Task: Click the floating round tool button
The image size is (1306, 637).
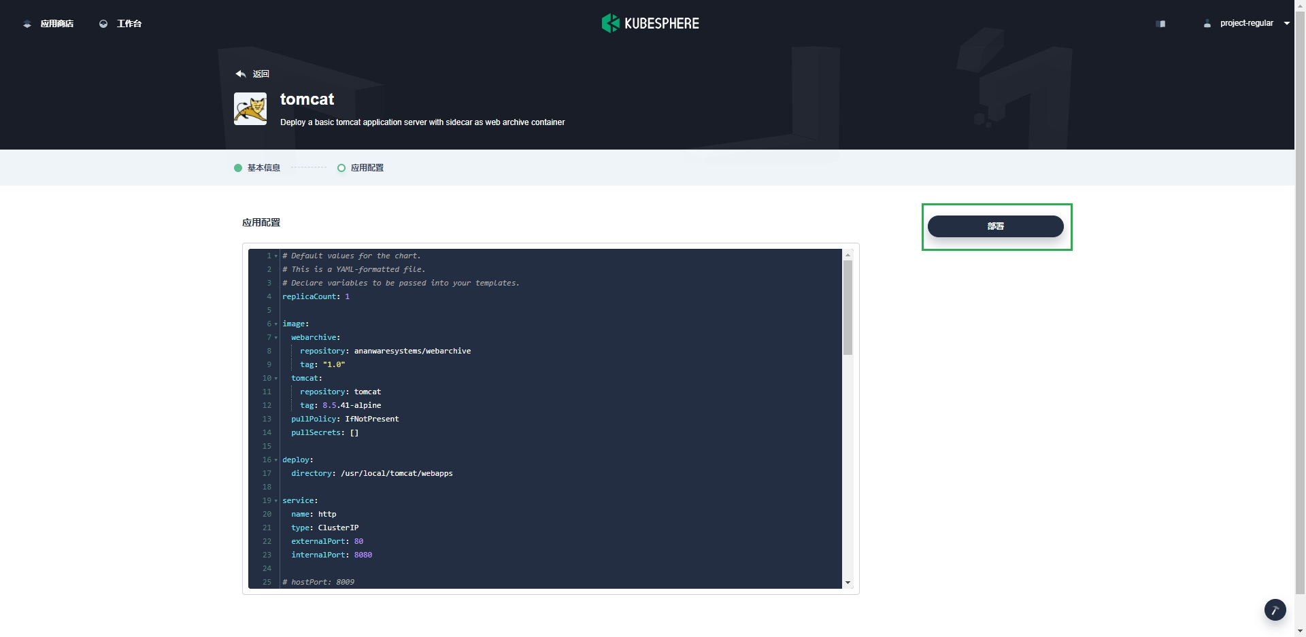Action: (1275, 610)
